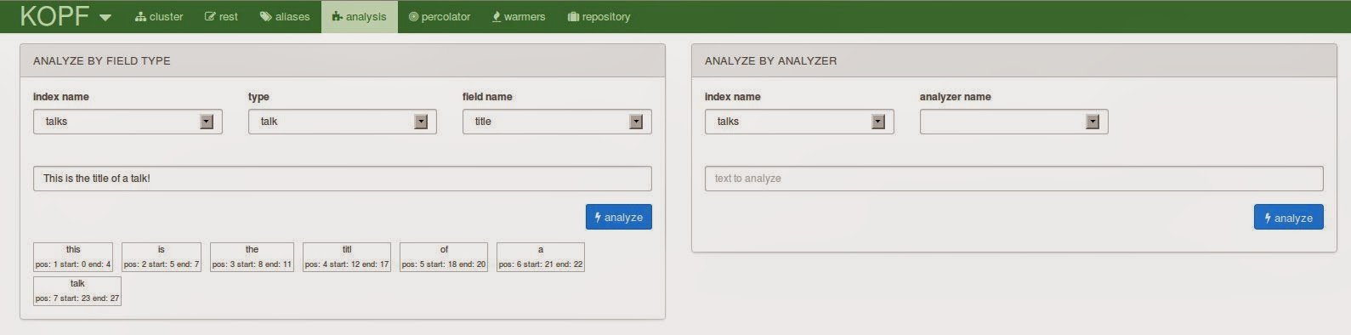Expand the index name dropdown showing talks in field type panel
Screen dimensions: 1351x335
pos(128,122)
